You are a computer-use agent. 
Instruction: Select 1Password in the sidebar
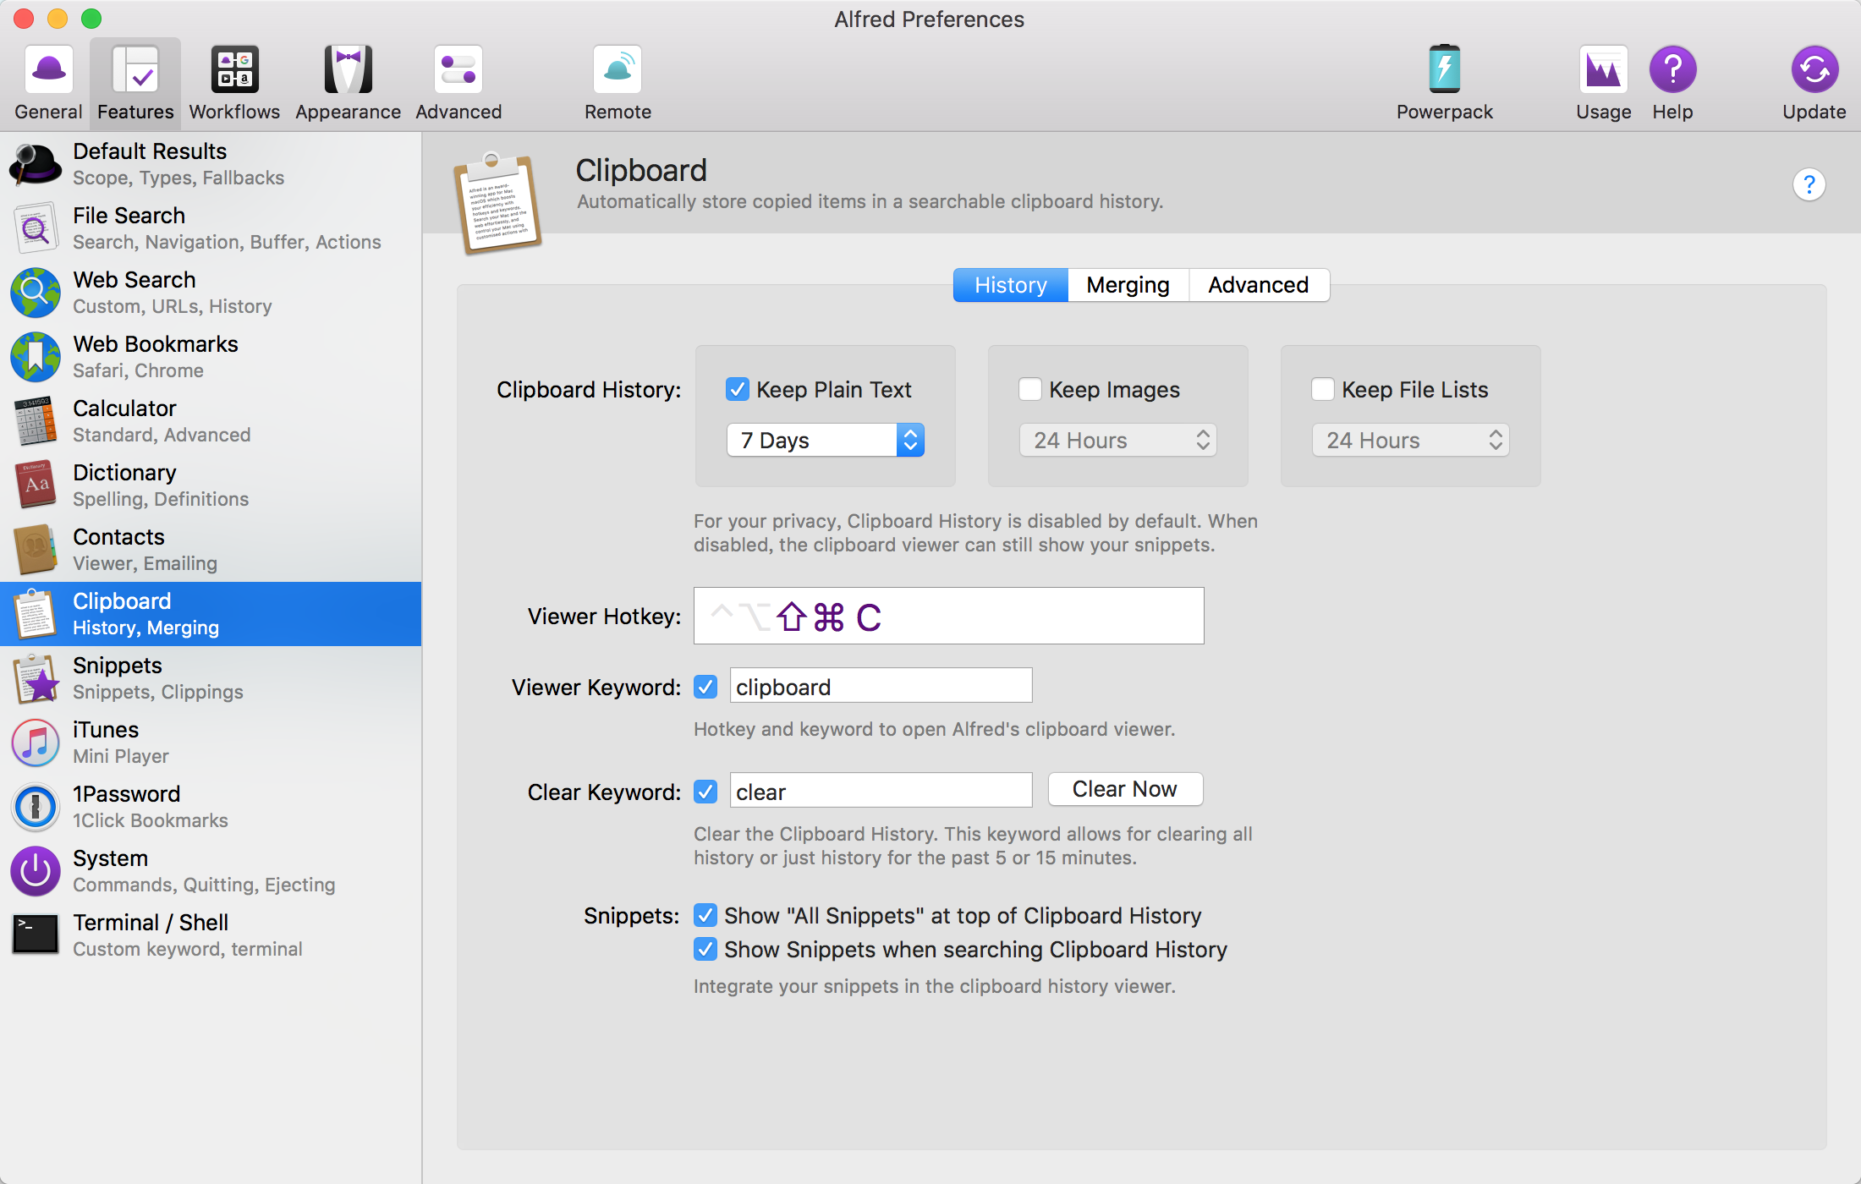pos(211,807)
